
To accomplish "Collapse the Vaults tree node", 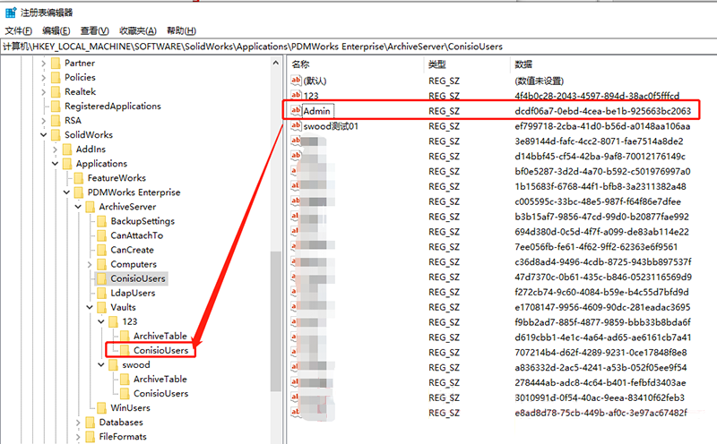I will point(89,307).
